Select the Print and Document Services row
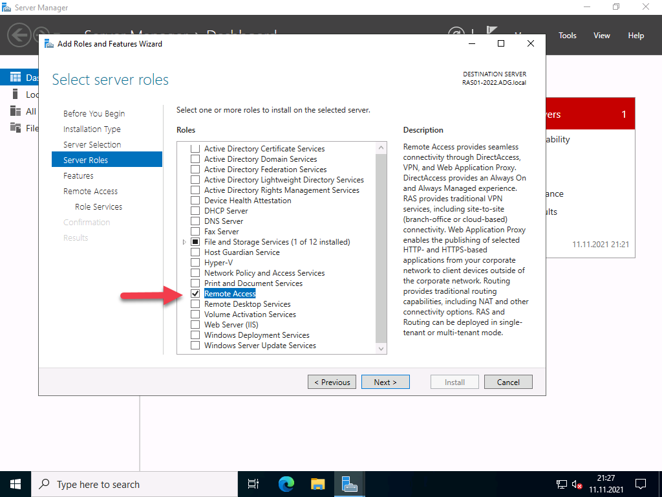 point(253,283)
